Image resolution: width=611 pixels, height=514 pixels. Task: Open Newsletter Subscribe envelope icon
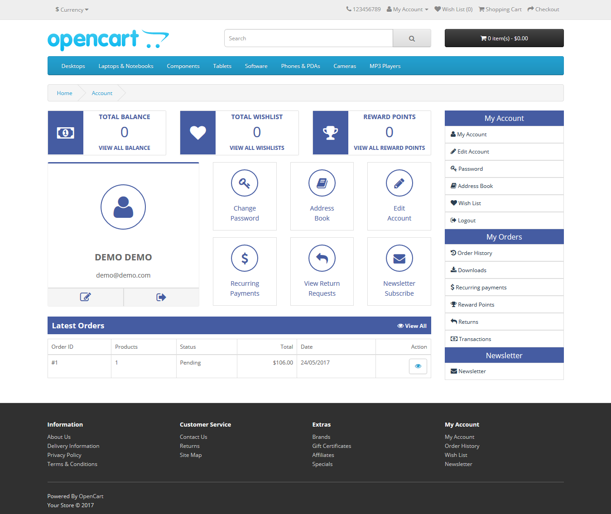[x=399, y=259]
